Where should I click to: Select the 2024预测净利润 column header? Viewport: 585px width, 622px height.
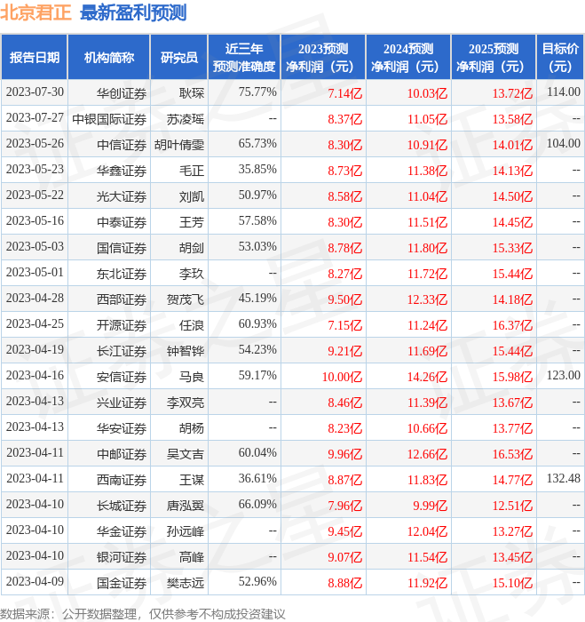408,58
